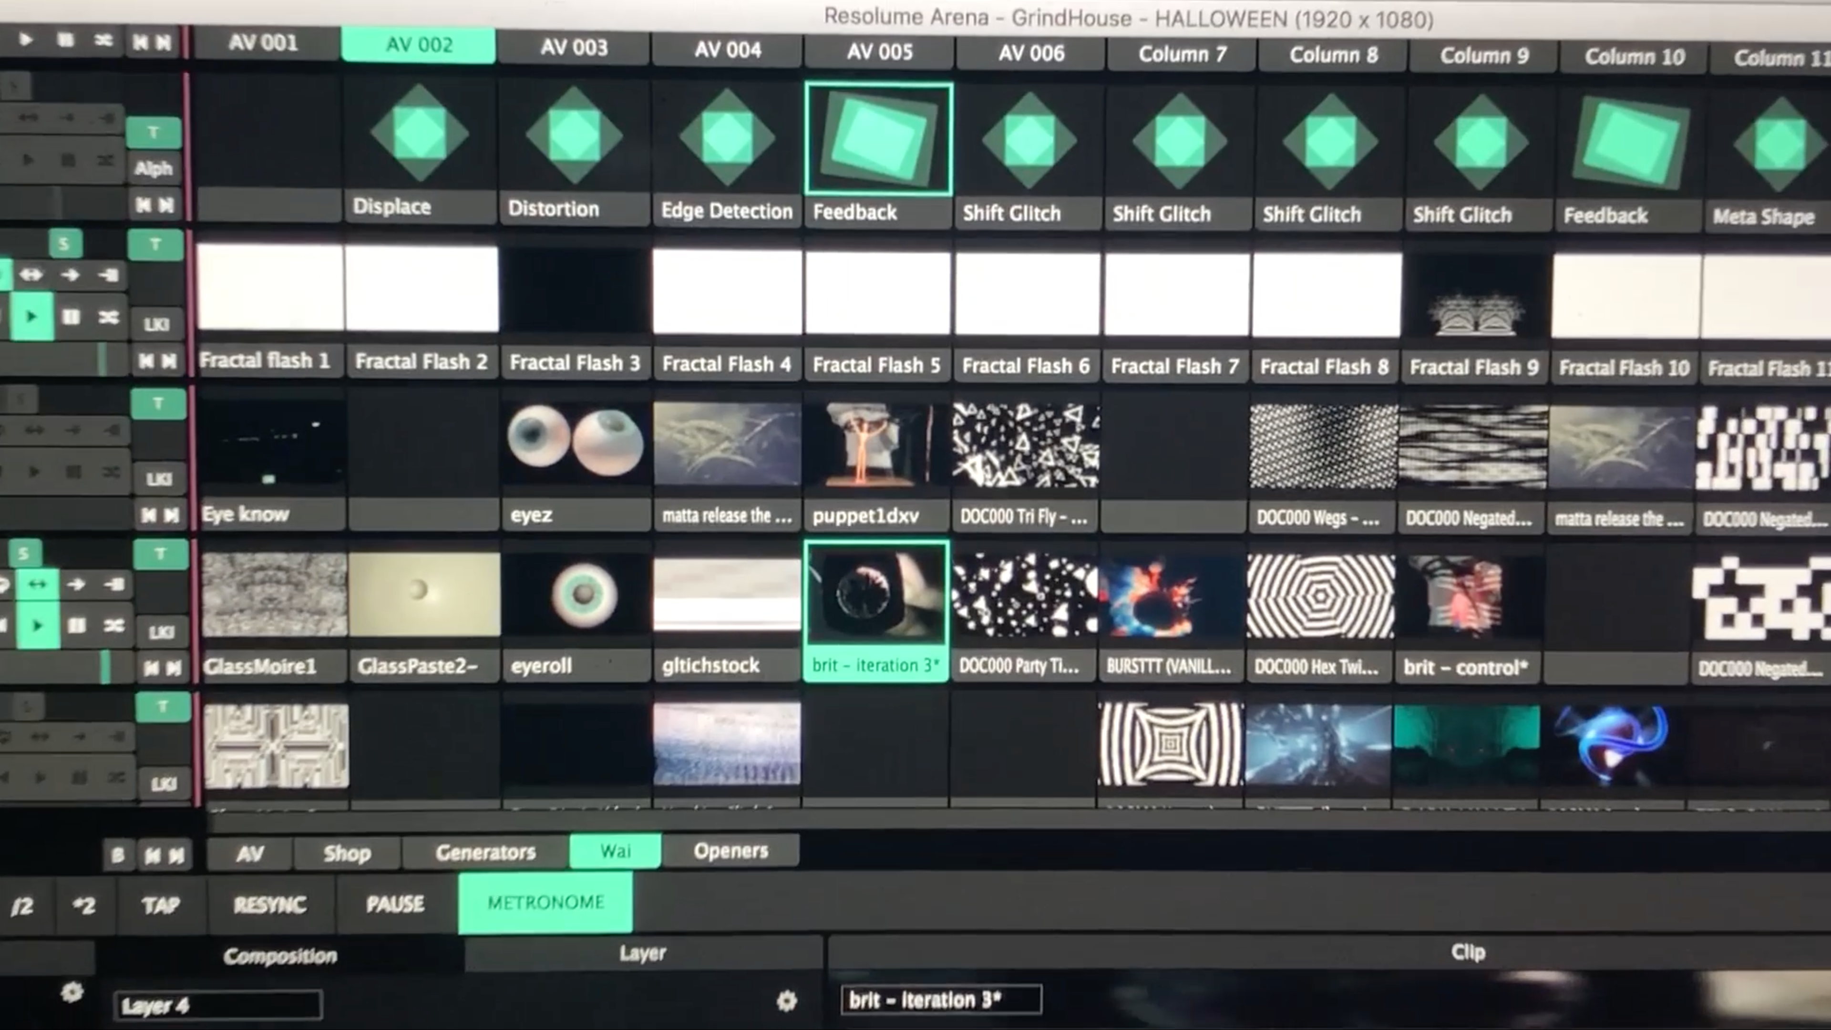This screenshot has width=1831, height=1030.
Task: Set random playback on Fractal Flash layer
Action: [108, 317]
